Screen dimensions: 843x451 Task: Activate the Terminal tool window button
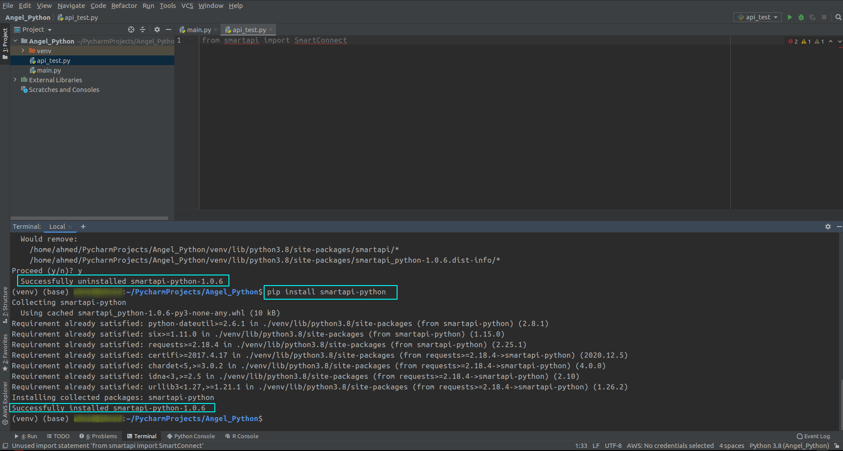tap(142, 436)
